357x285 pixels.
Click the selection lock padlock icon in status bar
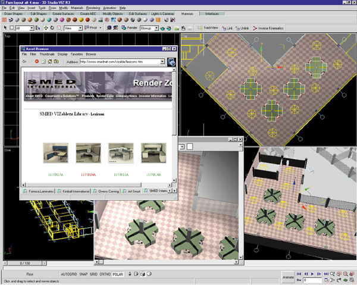(x=130, y=274)
